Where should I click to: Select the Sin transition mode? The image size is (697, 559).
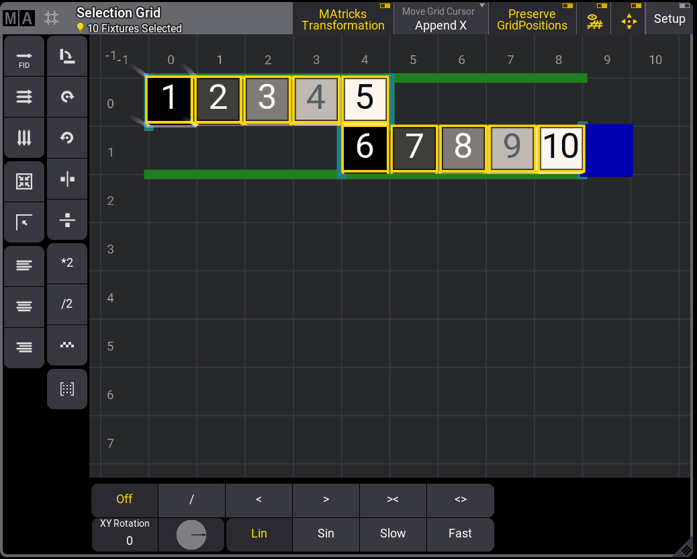click(326, 533)
